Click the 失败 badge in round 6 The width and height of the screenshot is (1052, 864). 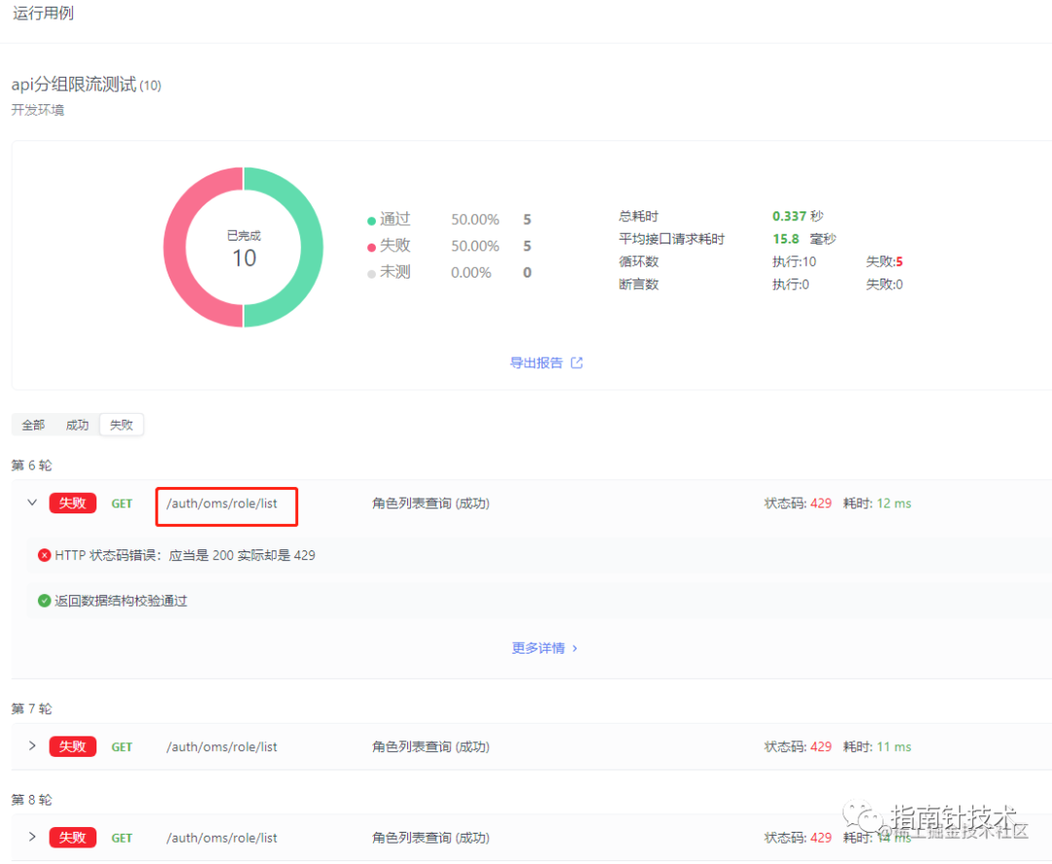(x=72, y=503)
